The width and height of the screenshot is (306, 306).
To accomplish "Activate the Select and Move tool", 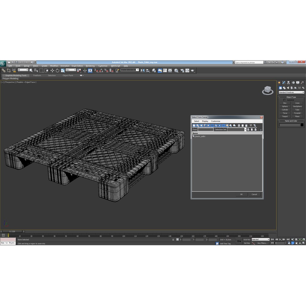I will (x=52, y=71).
